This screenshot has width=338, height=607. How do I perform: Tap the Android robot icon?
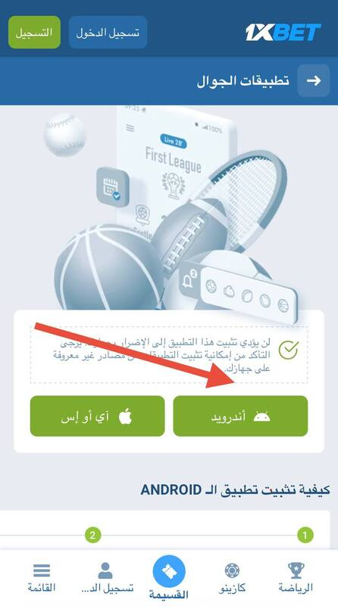pyautogui.click(x=261, y=417)
